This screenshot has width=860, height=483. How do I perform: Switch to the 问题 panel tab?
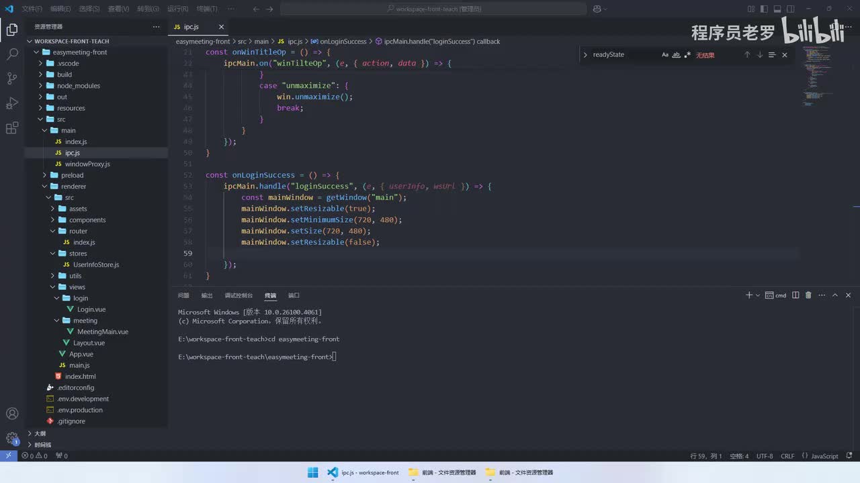pos(183,295)
